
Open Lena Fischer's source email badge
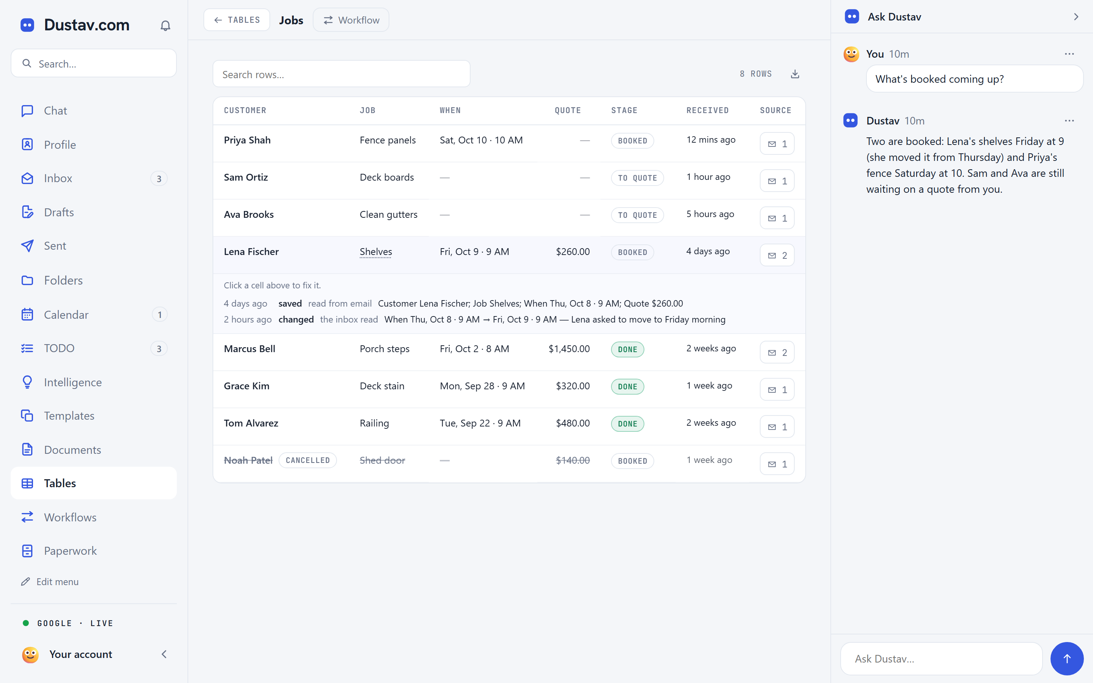coord(777,255)
